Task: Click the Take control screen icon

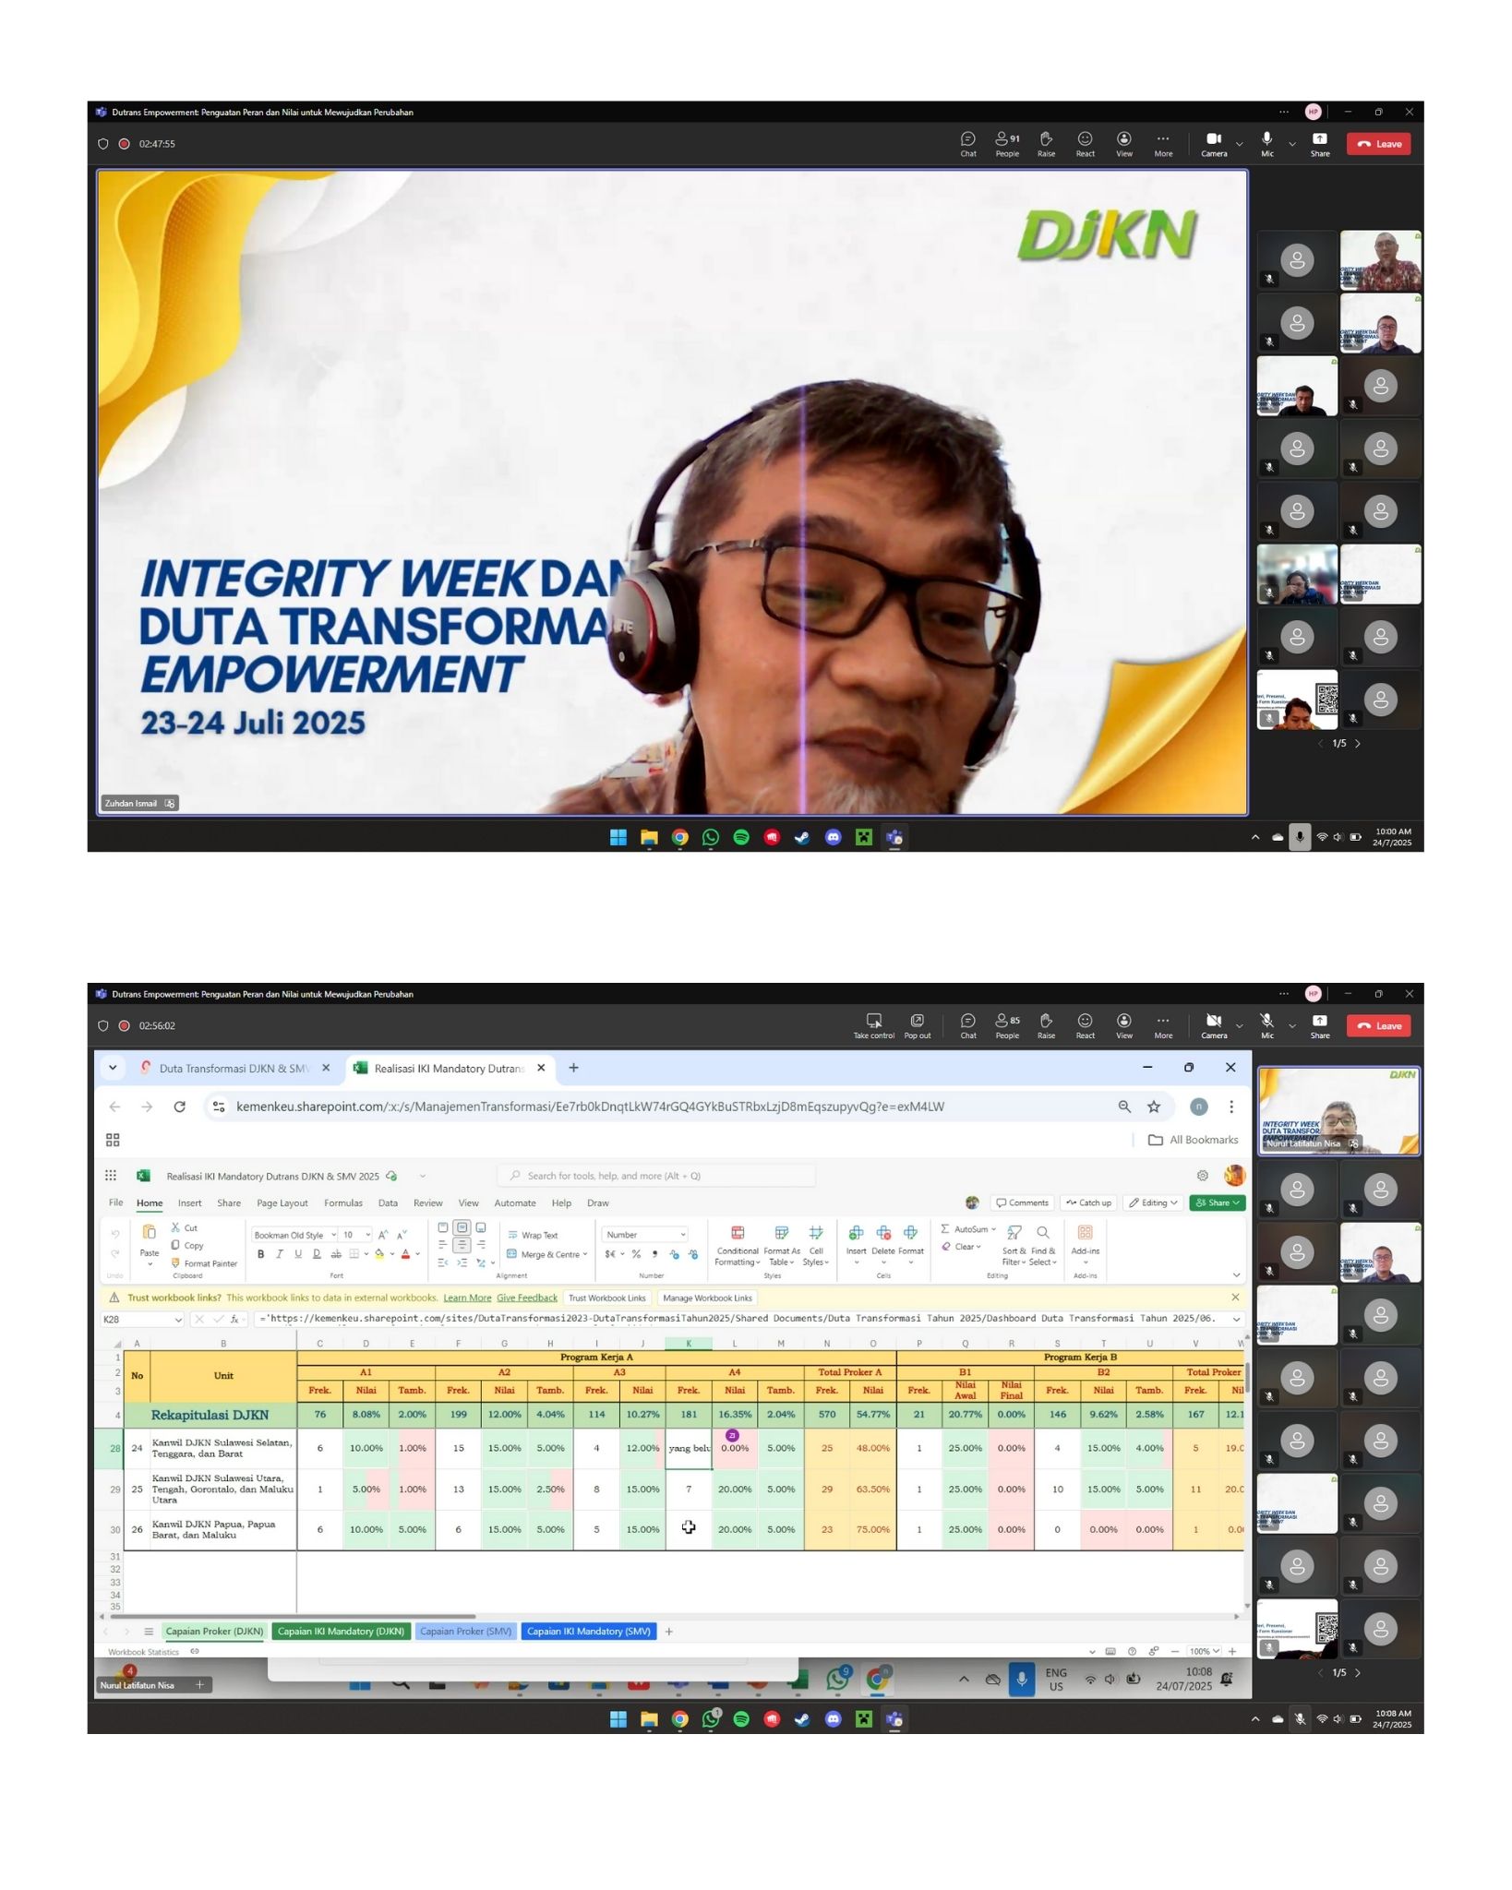Action: 872,1021
